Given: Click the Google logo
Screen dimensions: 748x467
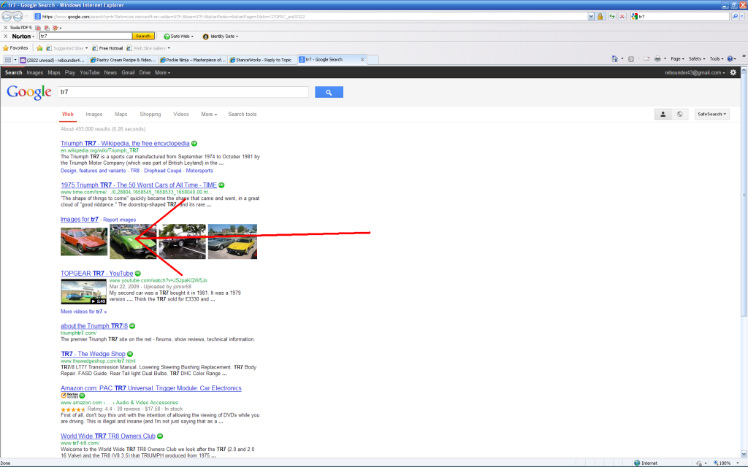Looking at the screenshot, I should click(x=29, y=92).
